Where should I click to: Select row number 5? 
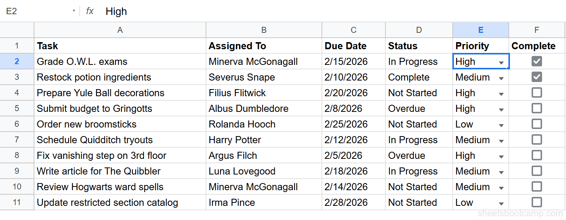coord(17,108)
